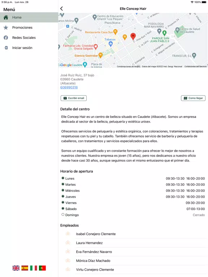Select the Miércoles schedule indicator
The height and width of the screenshot is (277, 208).
[x=63, y=190]
